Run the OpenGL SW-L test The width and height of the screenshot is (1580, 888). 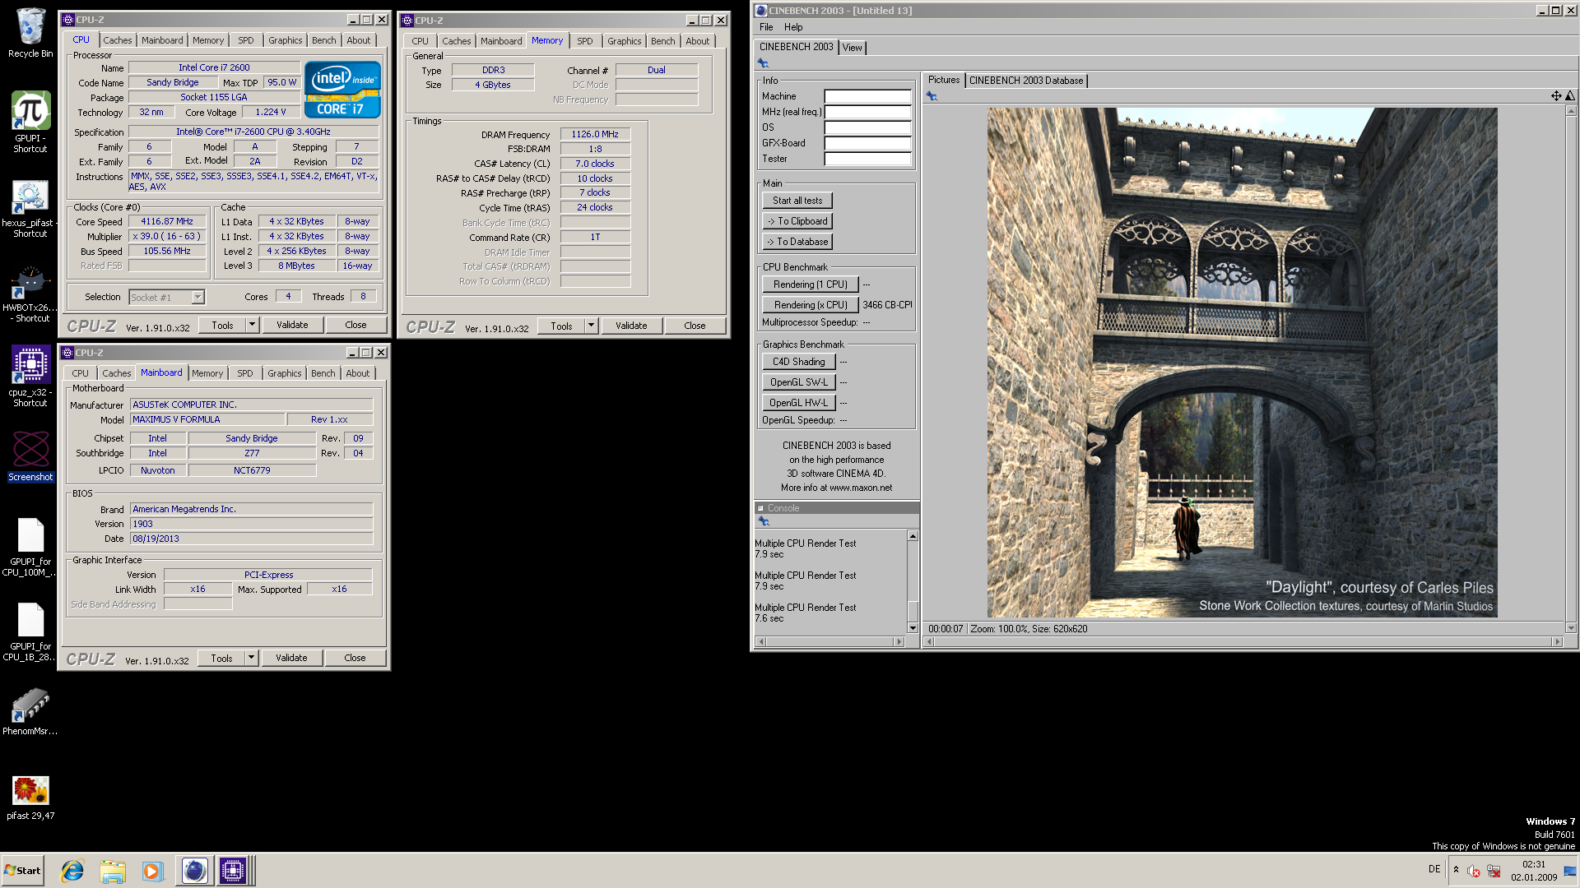pyautogui.click(x=798, y=382)
